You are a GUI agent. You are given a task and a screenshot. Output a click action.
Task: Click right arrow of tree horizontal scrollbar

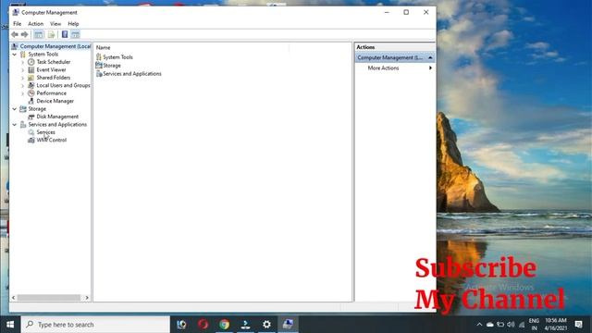click(87, 298)
